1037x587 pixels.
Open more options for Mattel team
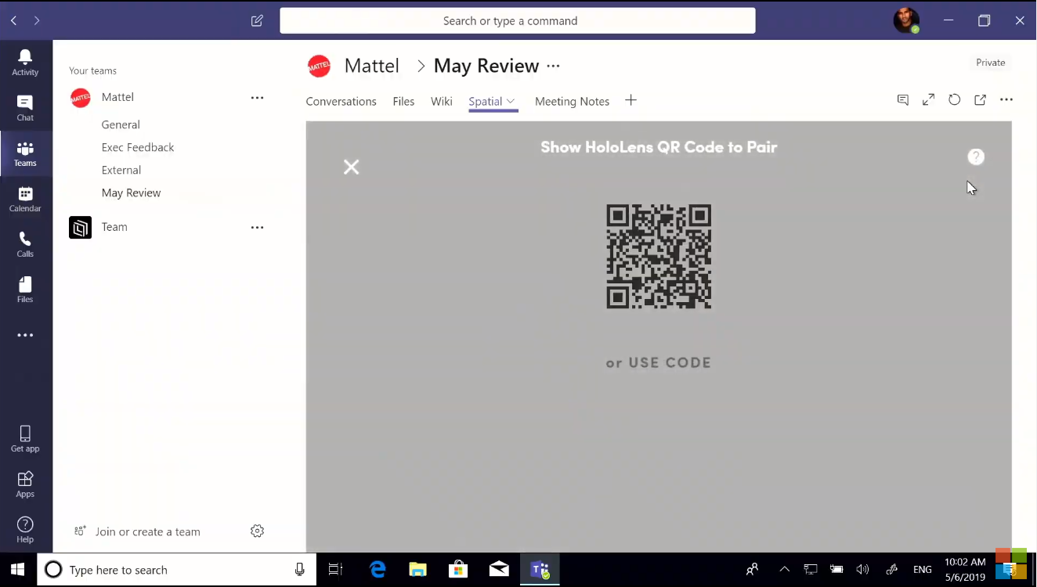pyautogui.click(x=257, y=98)
